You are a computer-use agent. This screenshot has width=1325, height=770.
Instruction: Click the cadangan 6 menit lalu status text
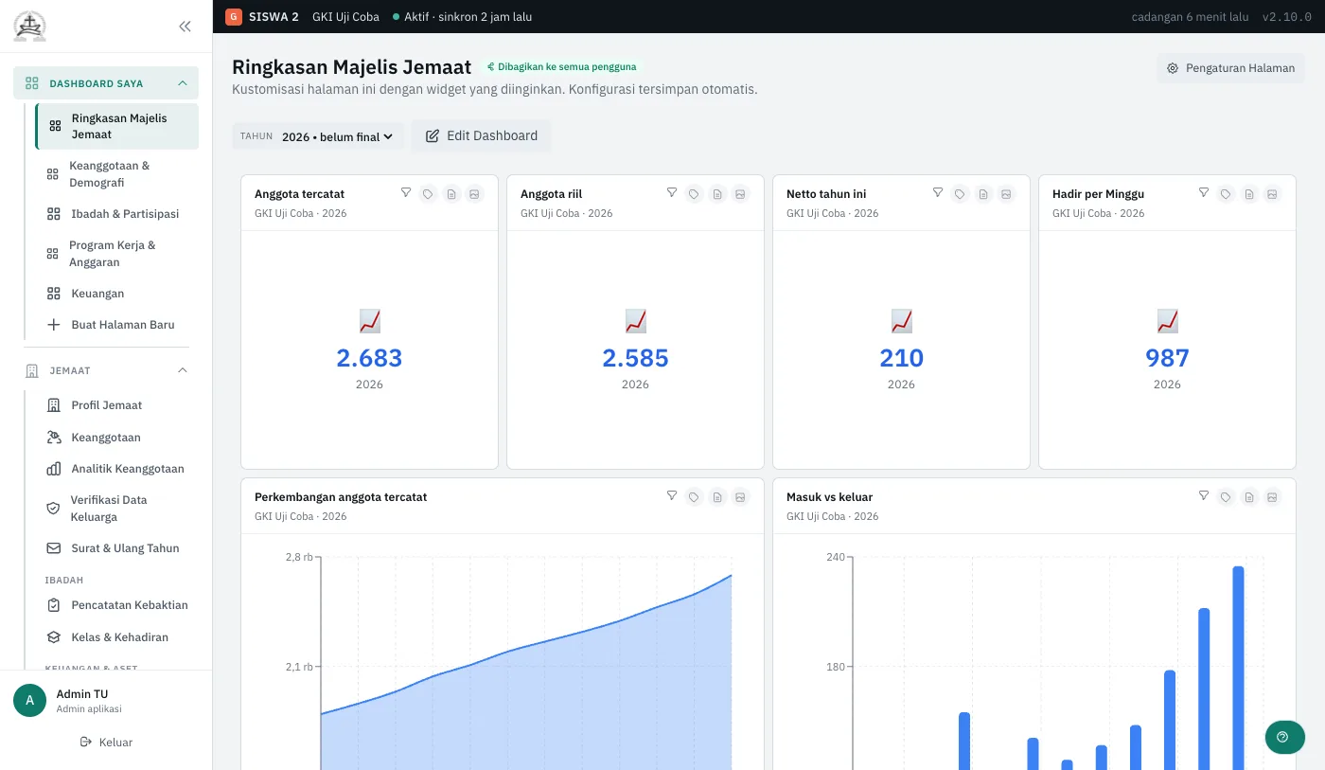[1190, 17]
